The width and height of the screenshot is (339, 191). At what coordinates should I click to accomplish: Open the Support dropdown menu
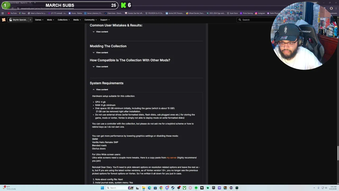point(105,20)
